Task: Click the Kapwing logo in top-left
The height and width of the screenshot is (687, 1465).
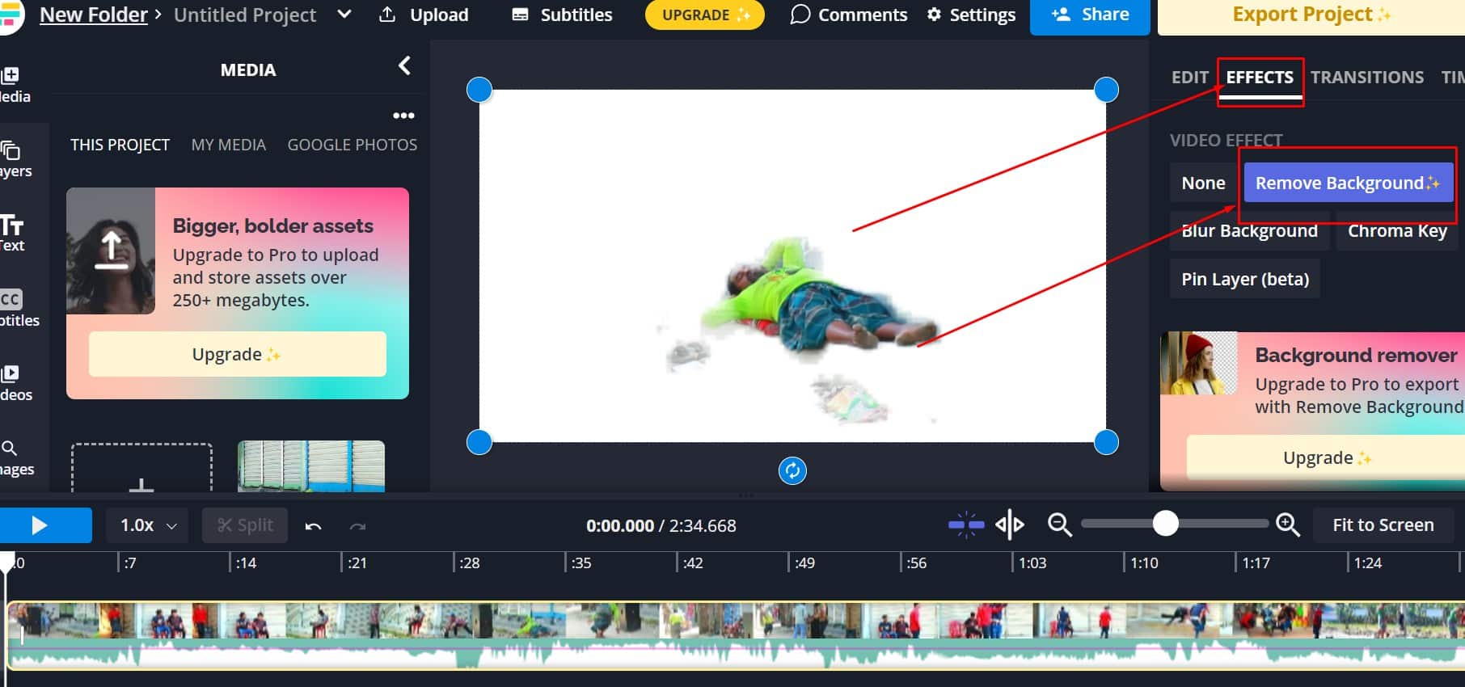Action: tap(10, 16)
